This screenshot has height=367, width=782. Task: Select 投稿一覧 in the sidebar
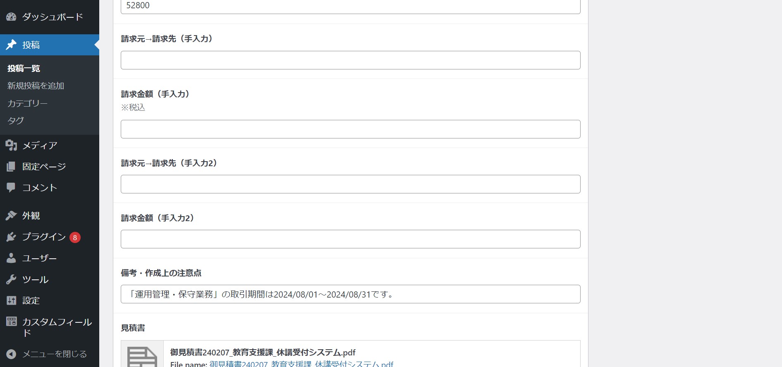24,69
